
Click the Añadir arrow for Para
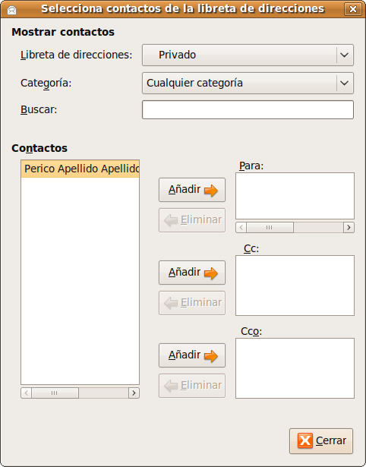click(211, 190)
